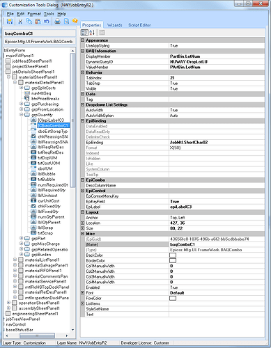Select txtReqRefDes textbox node
The image size is (271, 348).
click(x=50, y=152)
